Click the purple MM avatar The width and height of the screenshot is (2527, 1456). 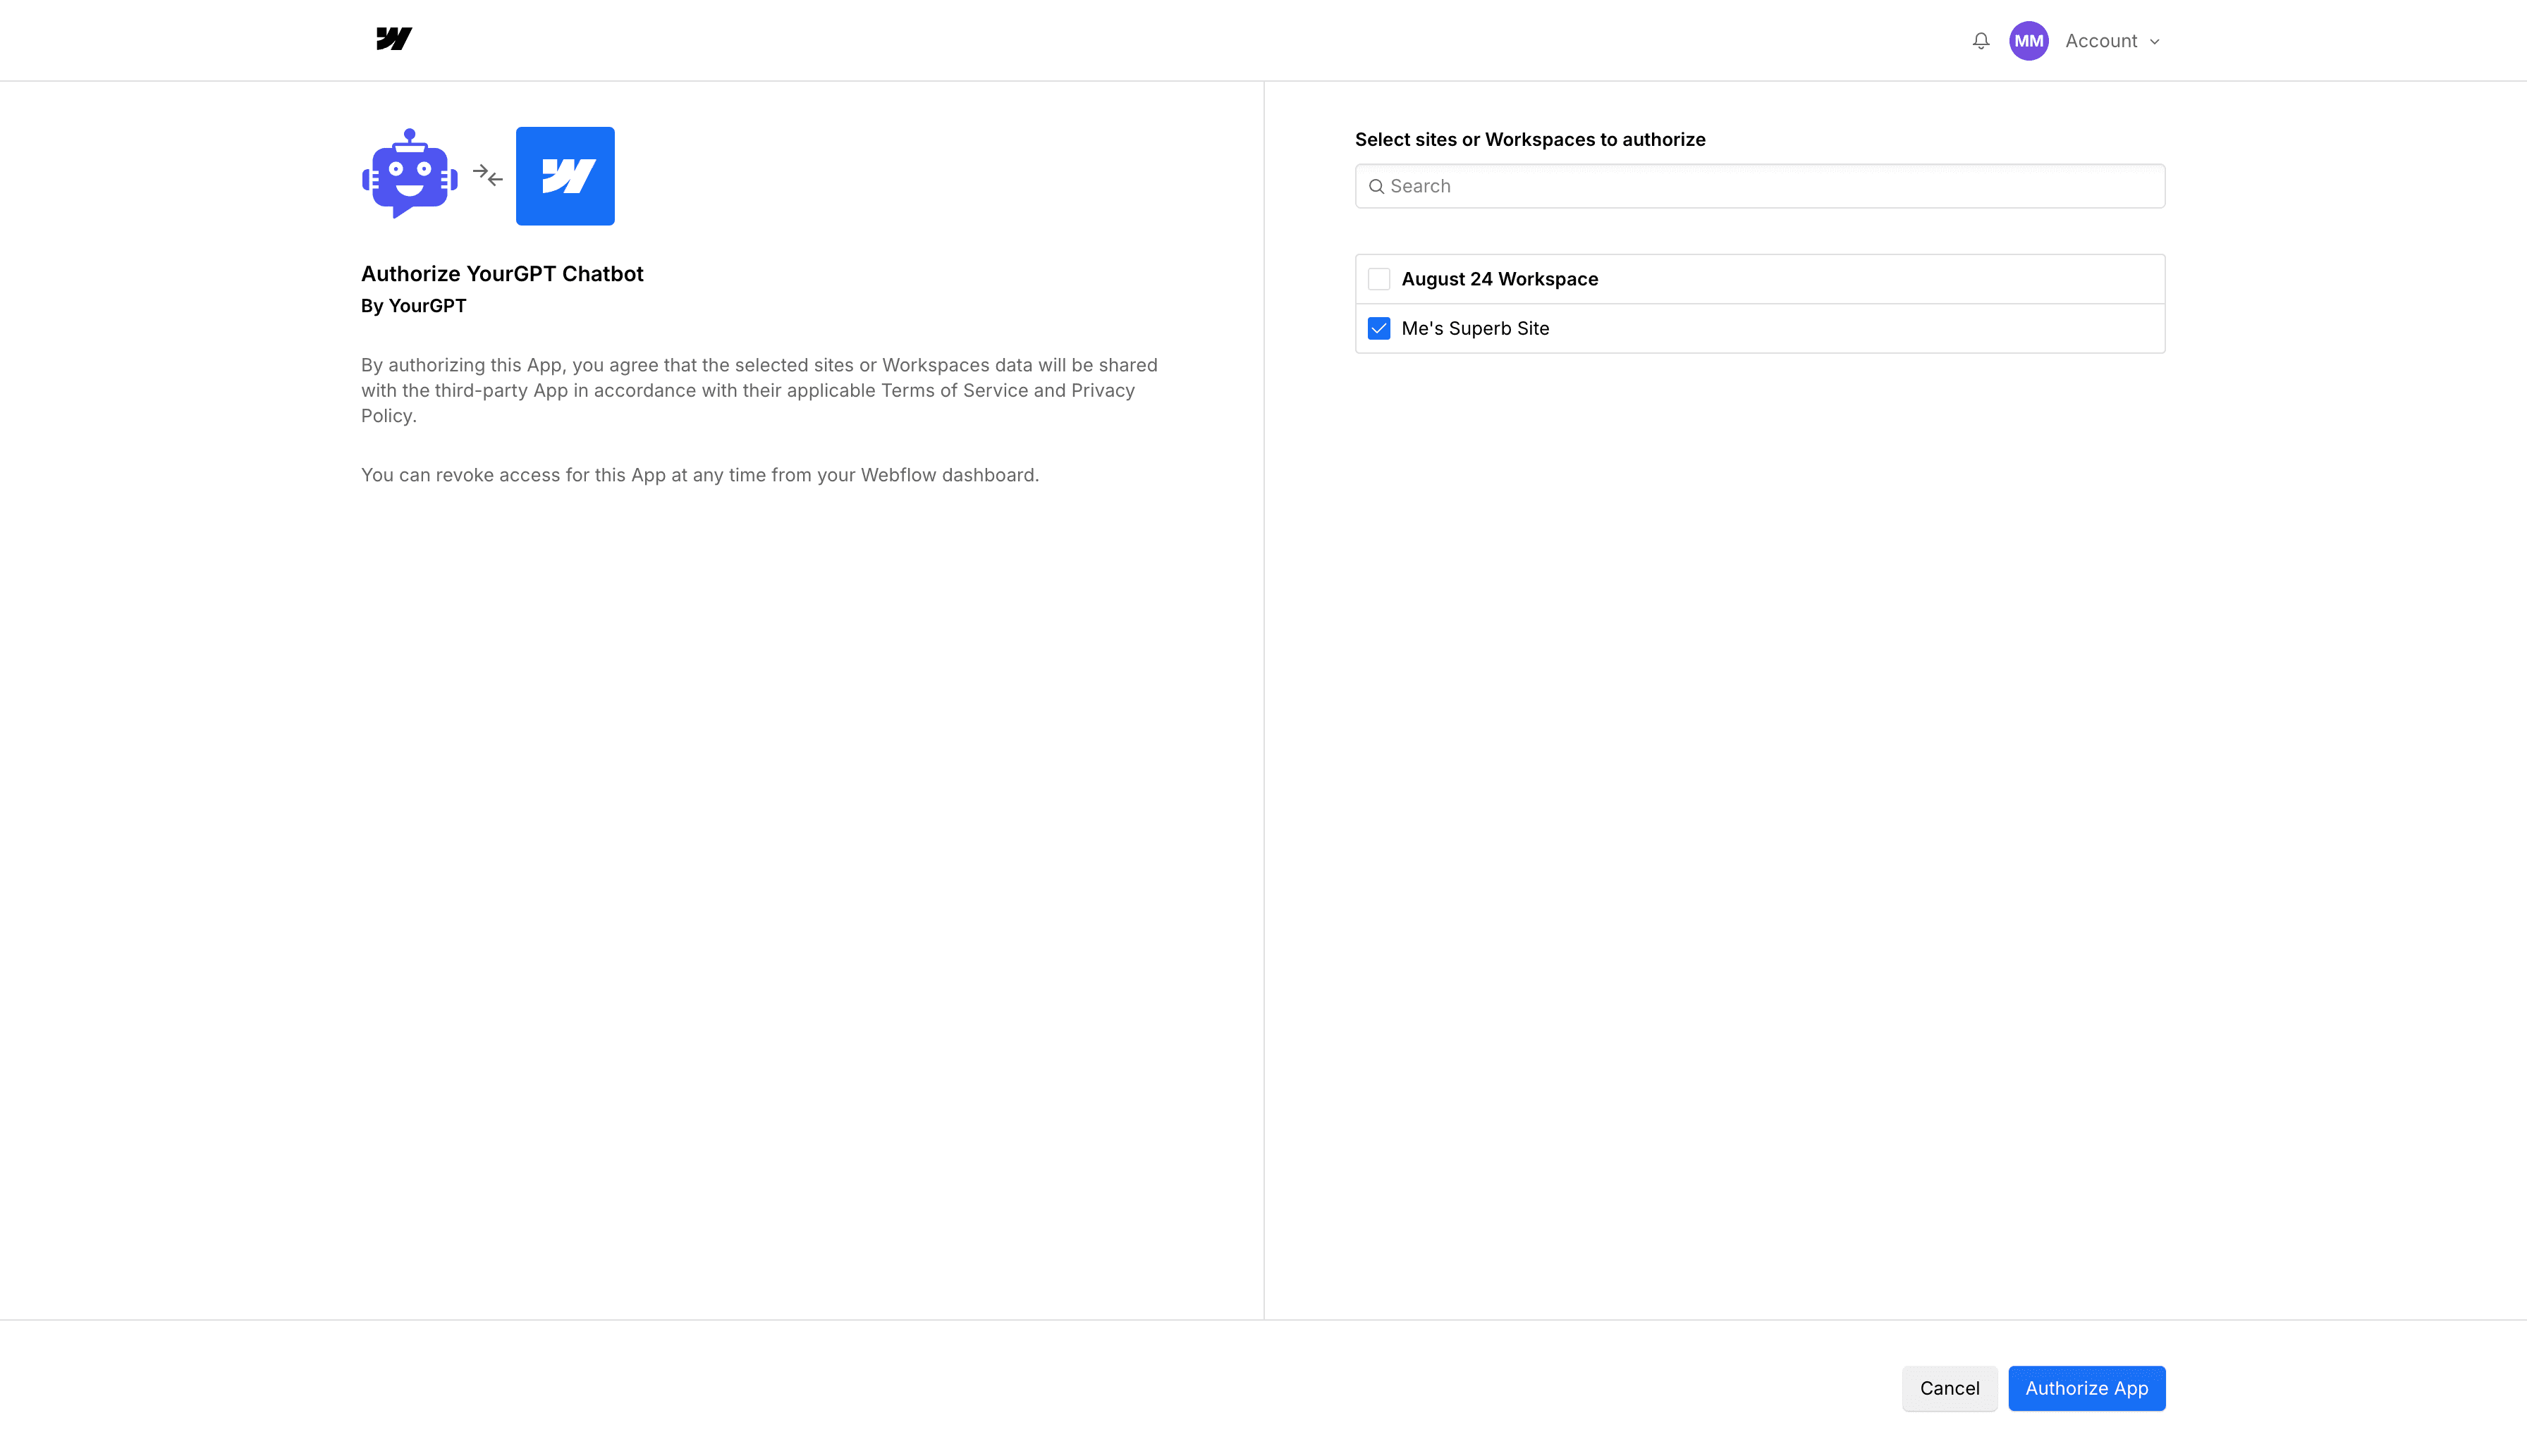point(2029,40)
